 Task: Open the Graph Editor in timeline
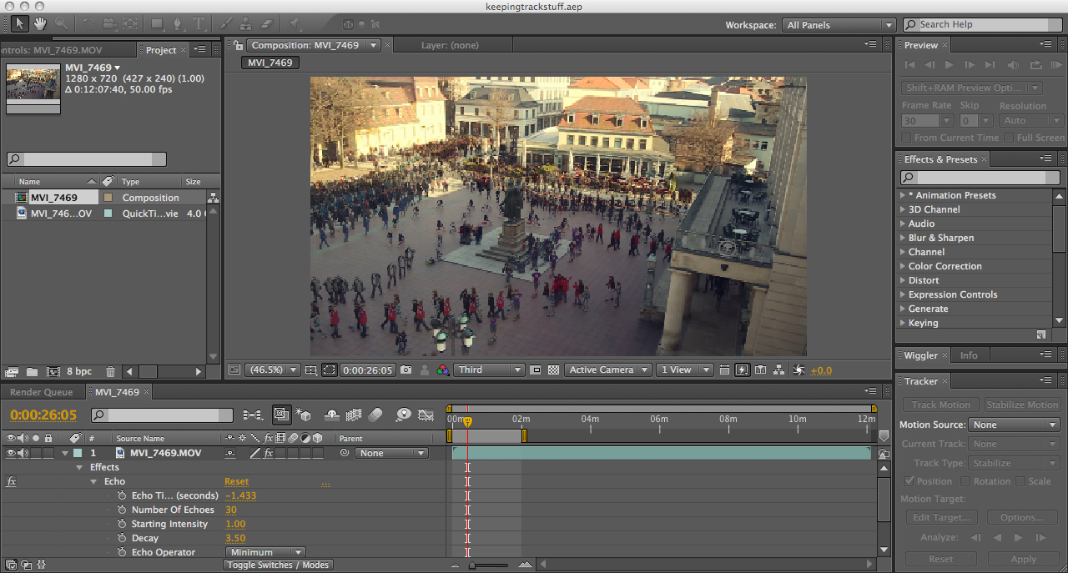click(426, 415)
